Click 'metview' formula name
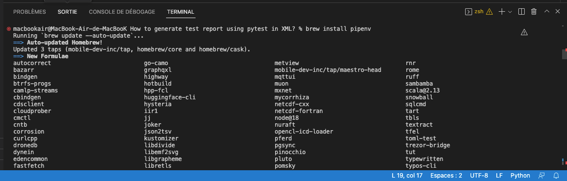 [x=286, y=63]
